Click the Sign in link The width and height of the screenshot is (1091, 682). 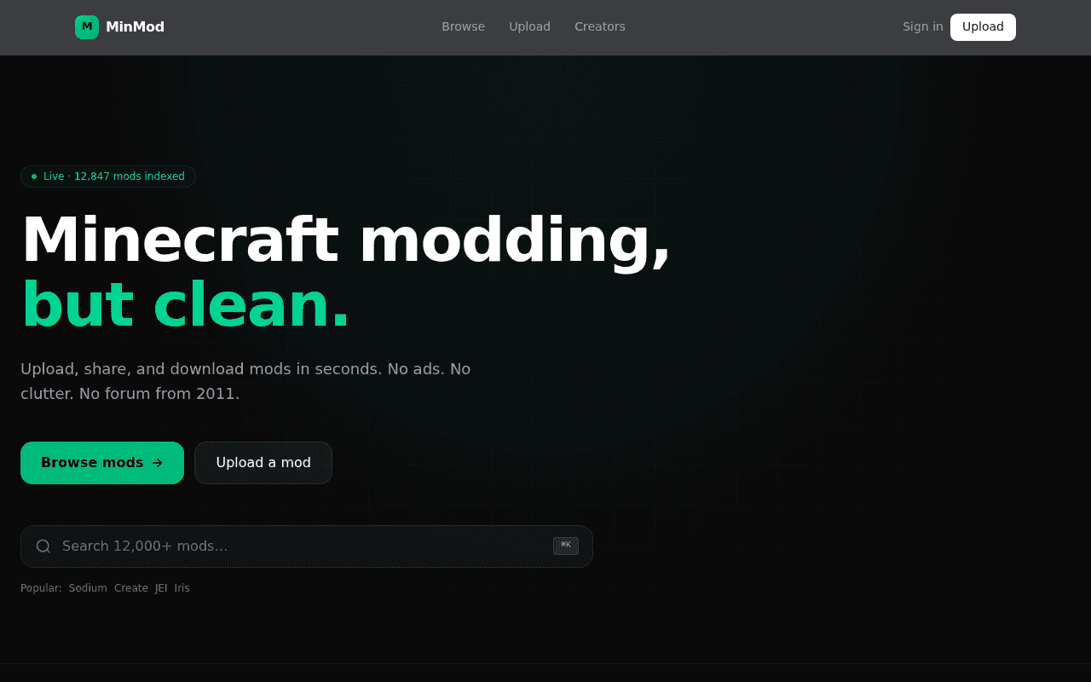tap(923, 26)
